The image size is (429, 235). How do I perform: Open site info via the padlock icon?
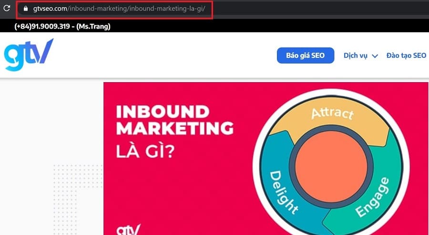(x=26, y=9)
